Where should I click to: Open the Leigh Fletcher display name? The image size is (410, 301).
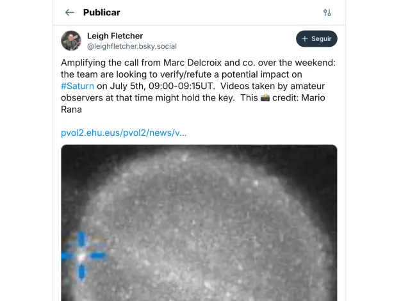coord(115,36)
